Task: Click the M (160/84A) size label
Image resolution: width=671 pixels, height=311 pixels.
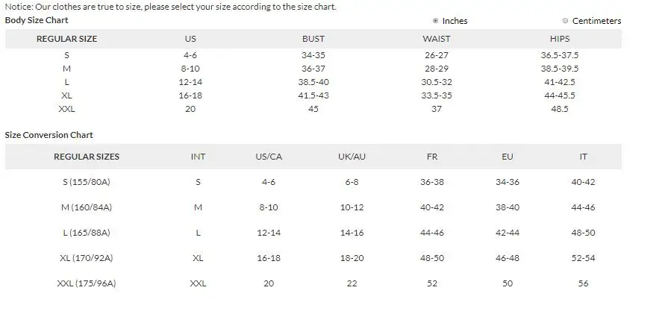Action: point(87,207)
